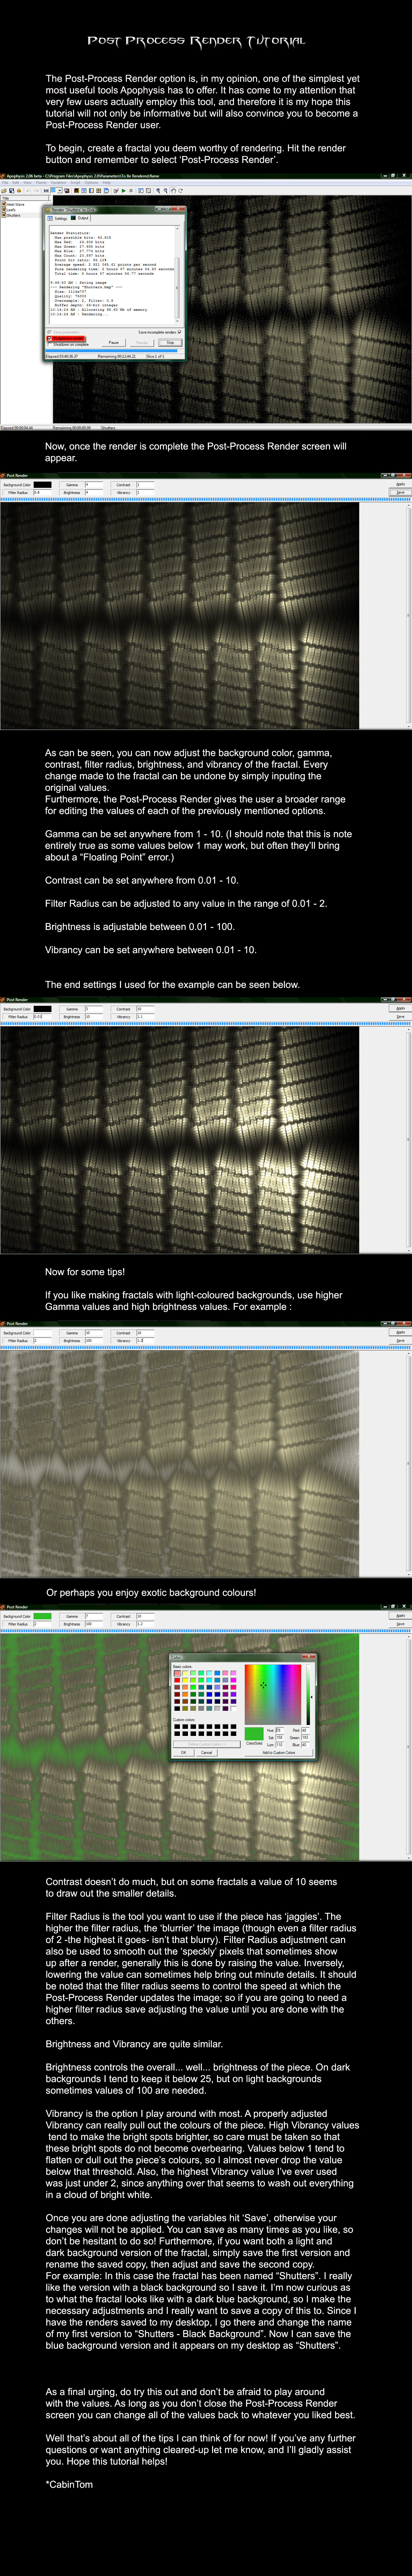The height and width of the screenshot is (2576, 412).
Task: Click Add to Custom Colors button
Action: pyautogui.click(x=279, y=1753)
